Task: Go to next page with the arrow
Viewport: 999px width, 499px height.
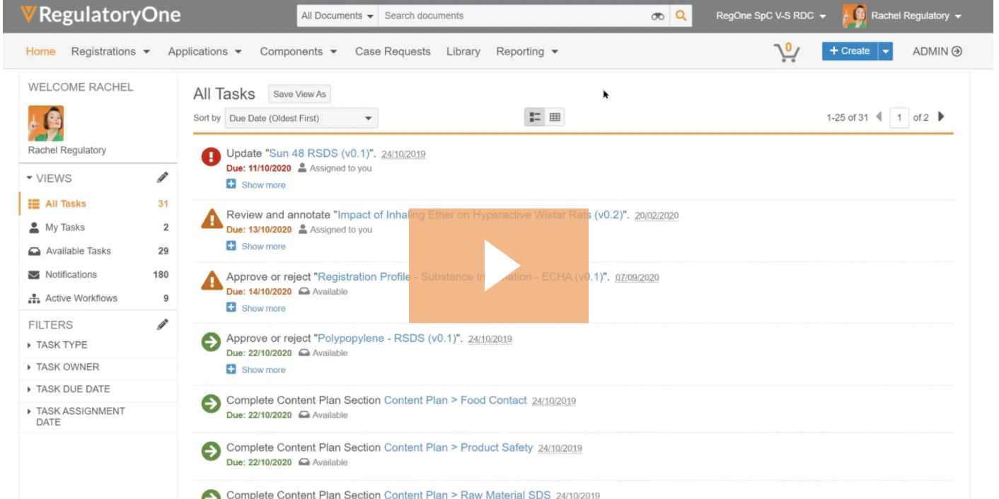Action: [941, 117]
